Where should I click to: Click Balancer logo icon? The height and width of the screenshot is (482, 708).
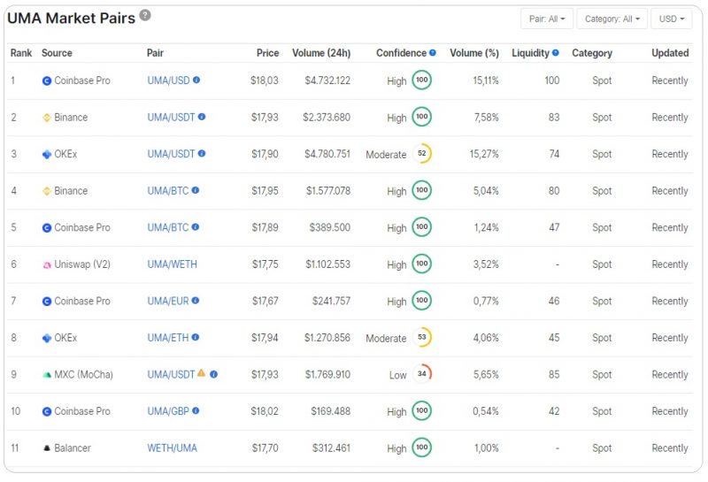click(x=47, y=448)
